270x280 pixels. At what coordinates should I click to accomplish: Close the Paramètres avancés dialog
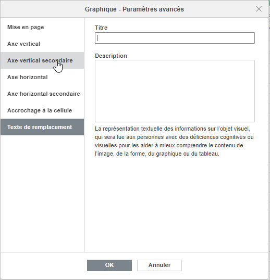point(259,9)
